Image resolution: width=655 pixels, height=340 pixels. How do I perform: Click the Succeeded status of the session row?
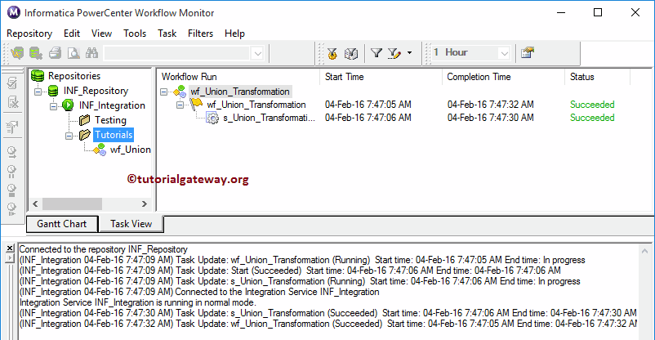click(592, 118)
